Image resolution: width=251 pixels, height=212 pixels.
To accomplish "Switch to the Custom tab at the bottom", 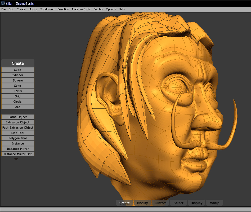I will click(x=160, y=203).
